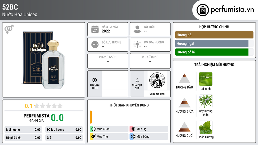The width and height of the screenshot is (258, 145).
Task: Select the Hương ngát accord bar
Action: pyautogui.click(x=214, y=43)
